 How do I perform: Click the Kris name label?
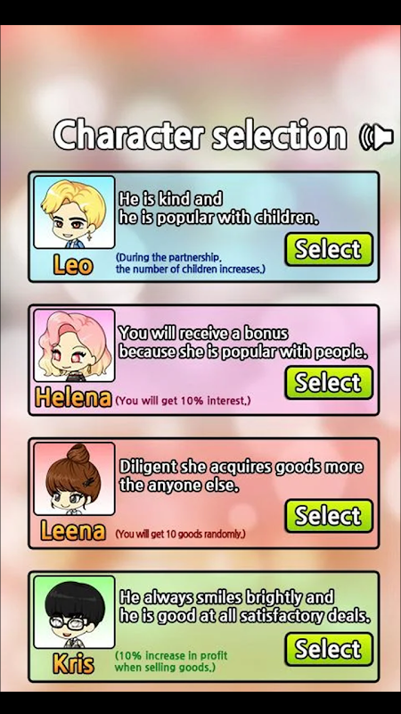pos(73,664)
